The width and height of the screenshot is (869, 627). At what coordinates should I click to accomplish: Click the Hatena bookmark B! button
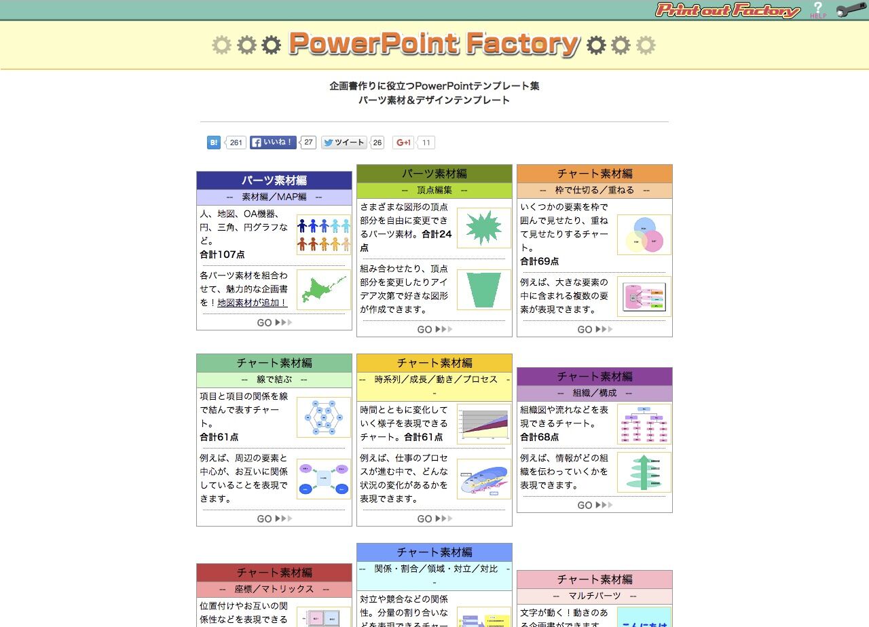coord(214,142)
